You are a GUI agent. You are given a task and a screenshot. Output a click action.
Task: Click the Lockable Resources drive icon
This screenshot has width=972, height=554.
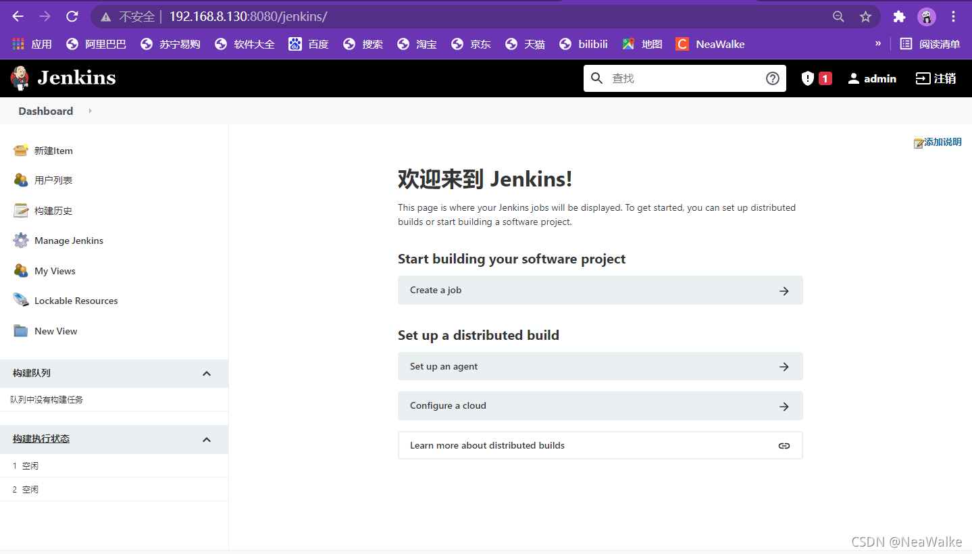pos(21,300)
